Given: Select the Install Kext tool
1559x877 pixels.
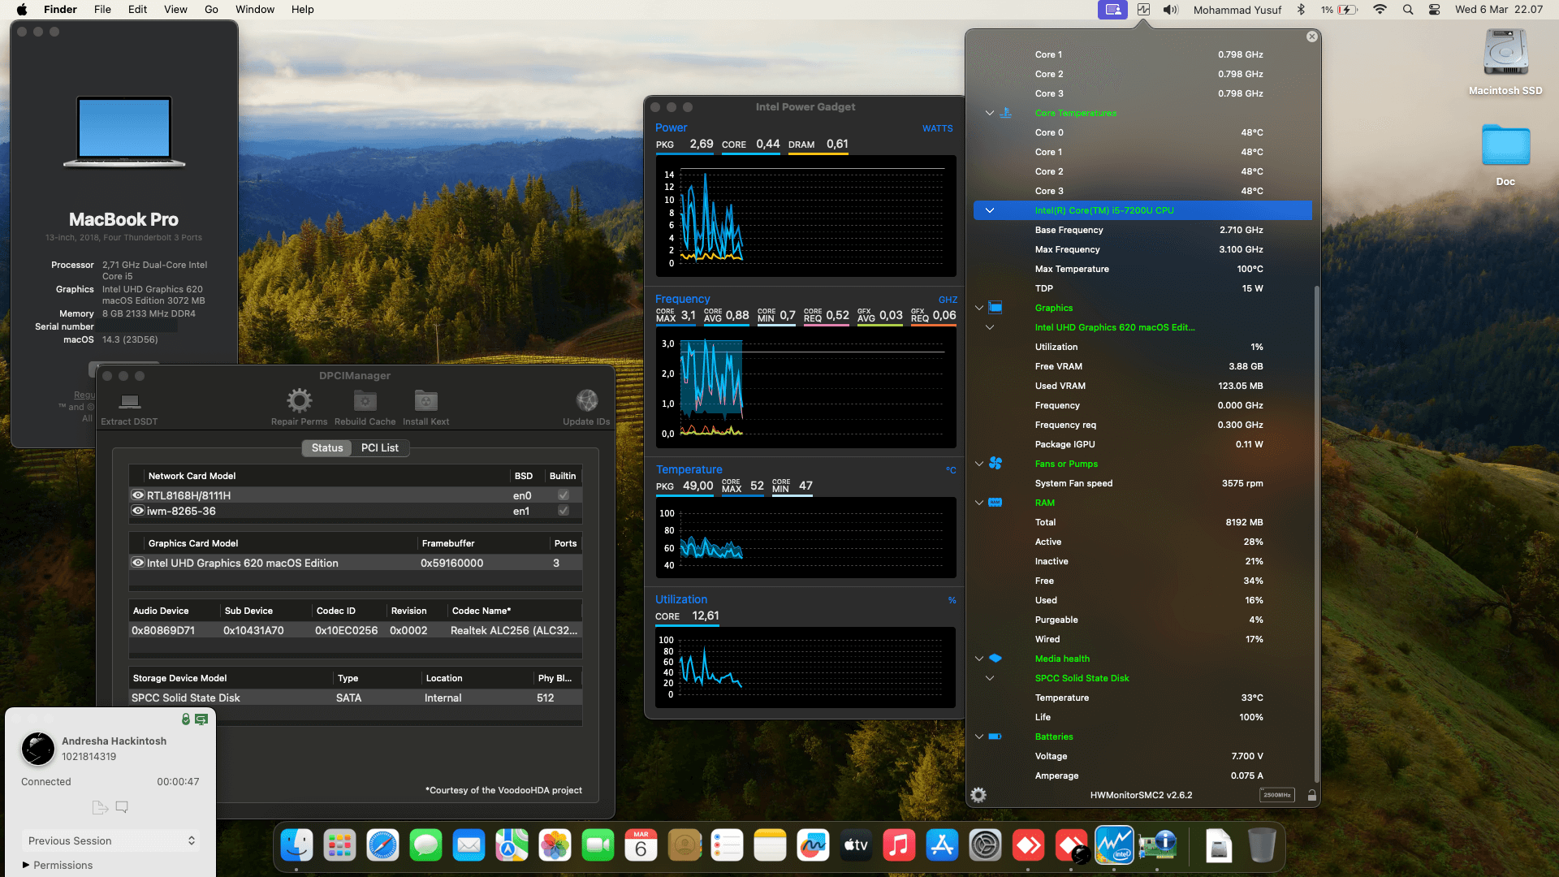Looking at the screenshot, I should point(425,400).
